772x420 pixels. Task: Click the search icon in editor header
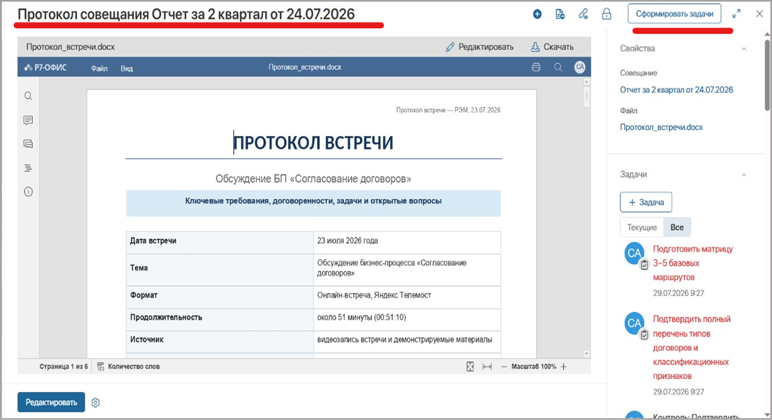tap(558, 67)
